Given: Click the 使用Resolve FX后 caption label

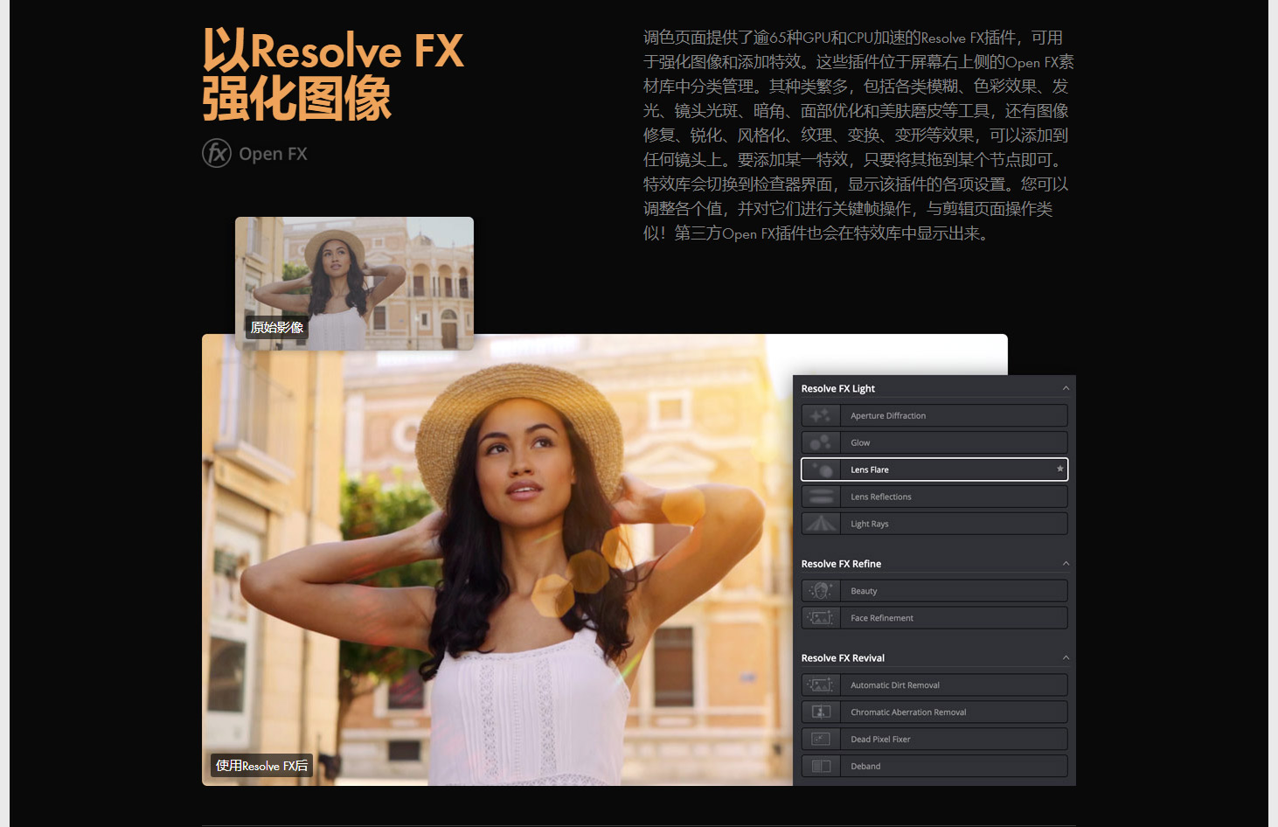Looking at the screenshot, I should 261,766.
